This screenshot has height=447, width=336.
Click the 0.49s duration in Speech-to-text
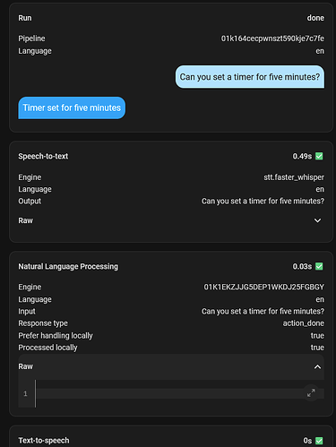[x=302, y=156]
